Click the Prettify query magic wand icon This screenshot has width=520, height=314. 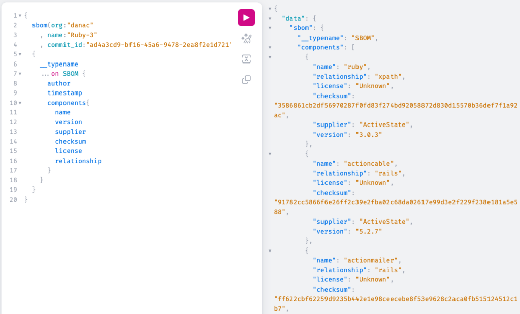[x=246, y=39]
